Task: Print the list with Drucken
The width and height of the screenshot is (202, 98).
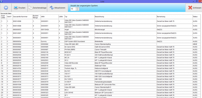Action: (x=20, y=8)
